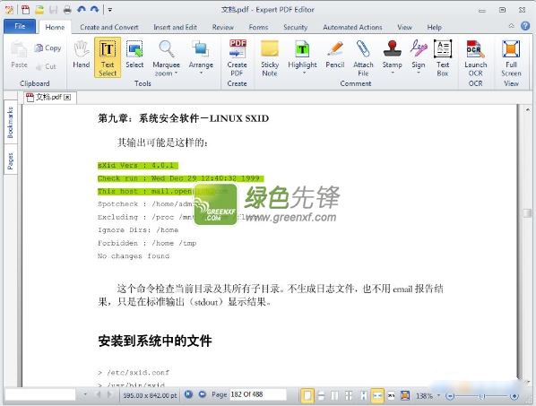Insert a Text Box comment
536x406 pixels.
(x=443, y=58)
